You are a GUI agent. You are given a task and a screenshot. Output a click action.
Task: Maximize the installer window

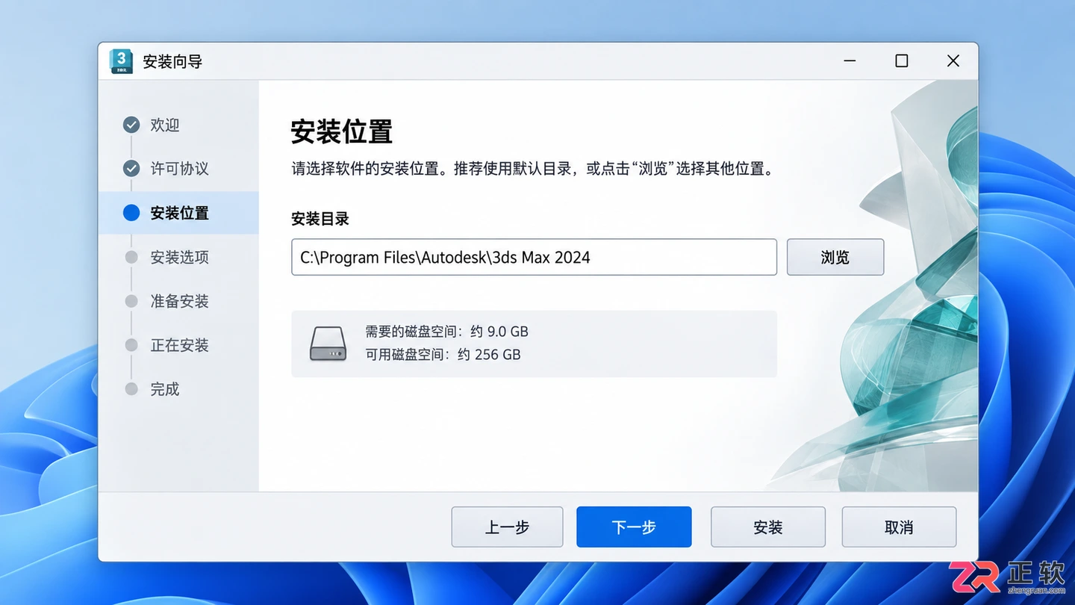[902, 61]
